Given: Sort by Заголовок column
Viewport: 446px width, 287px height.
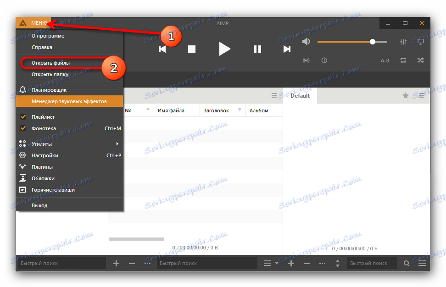Looking at the screenshot, I should click(x=216, y=110).
